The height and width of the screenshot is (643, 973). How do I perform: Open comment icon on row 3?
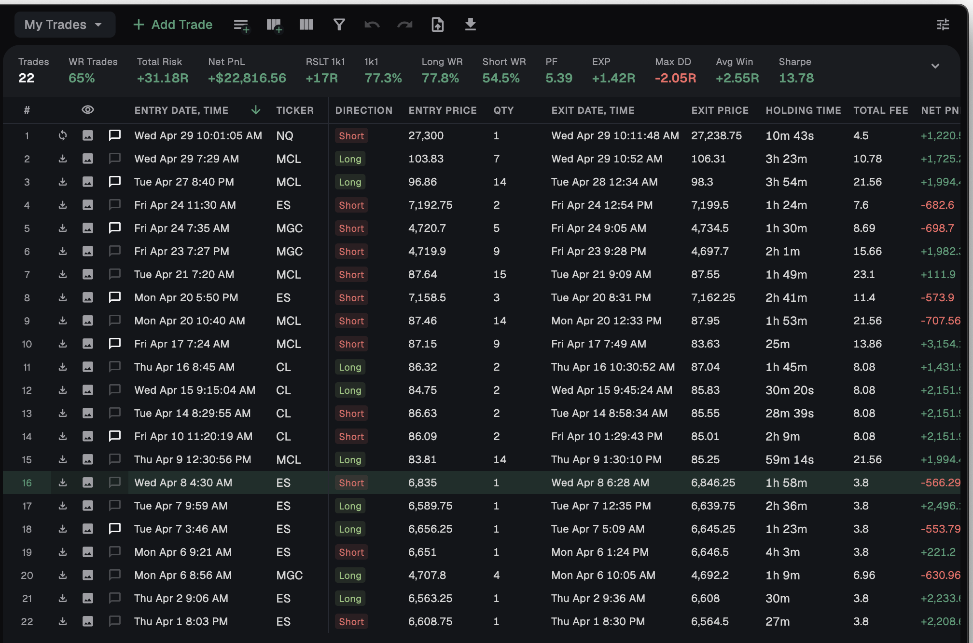click(x=115, y=182)
